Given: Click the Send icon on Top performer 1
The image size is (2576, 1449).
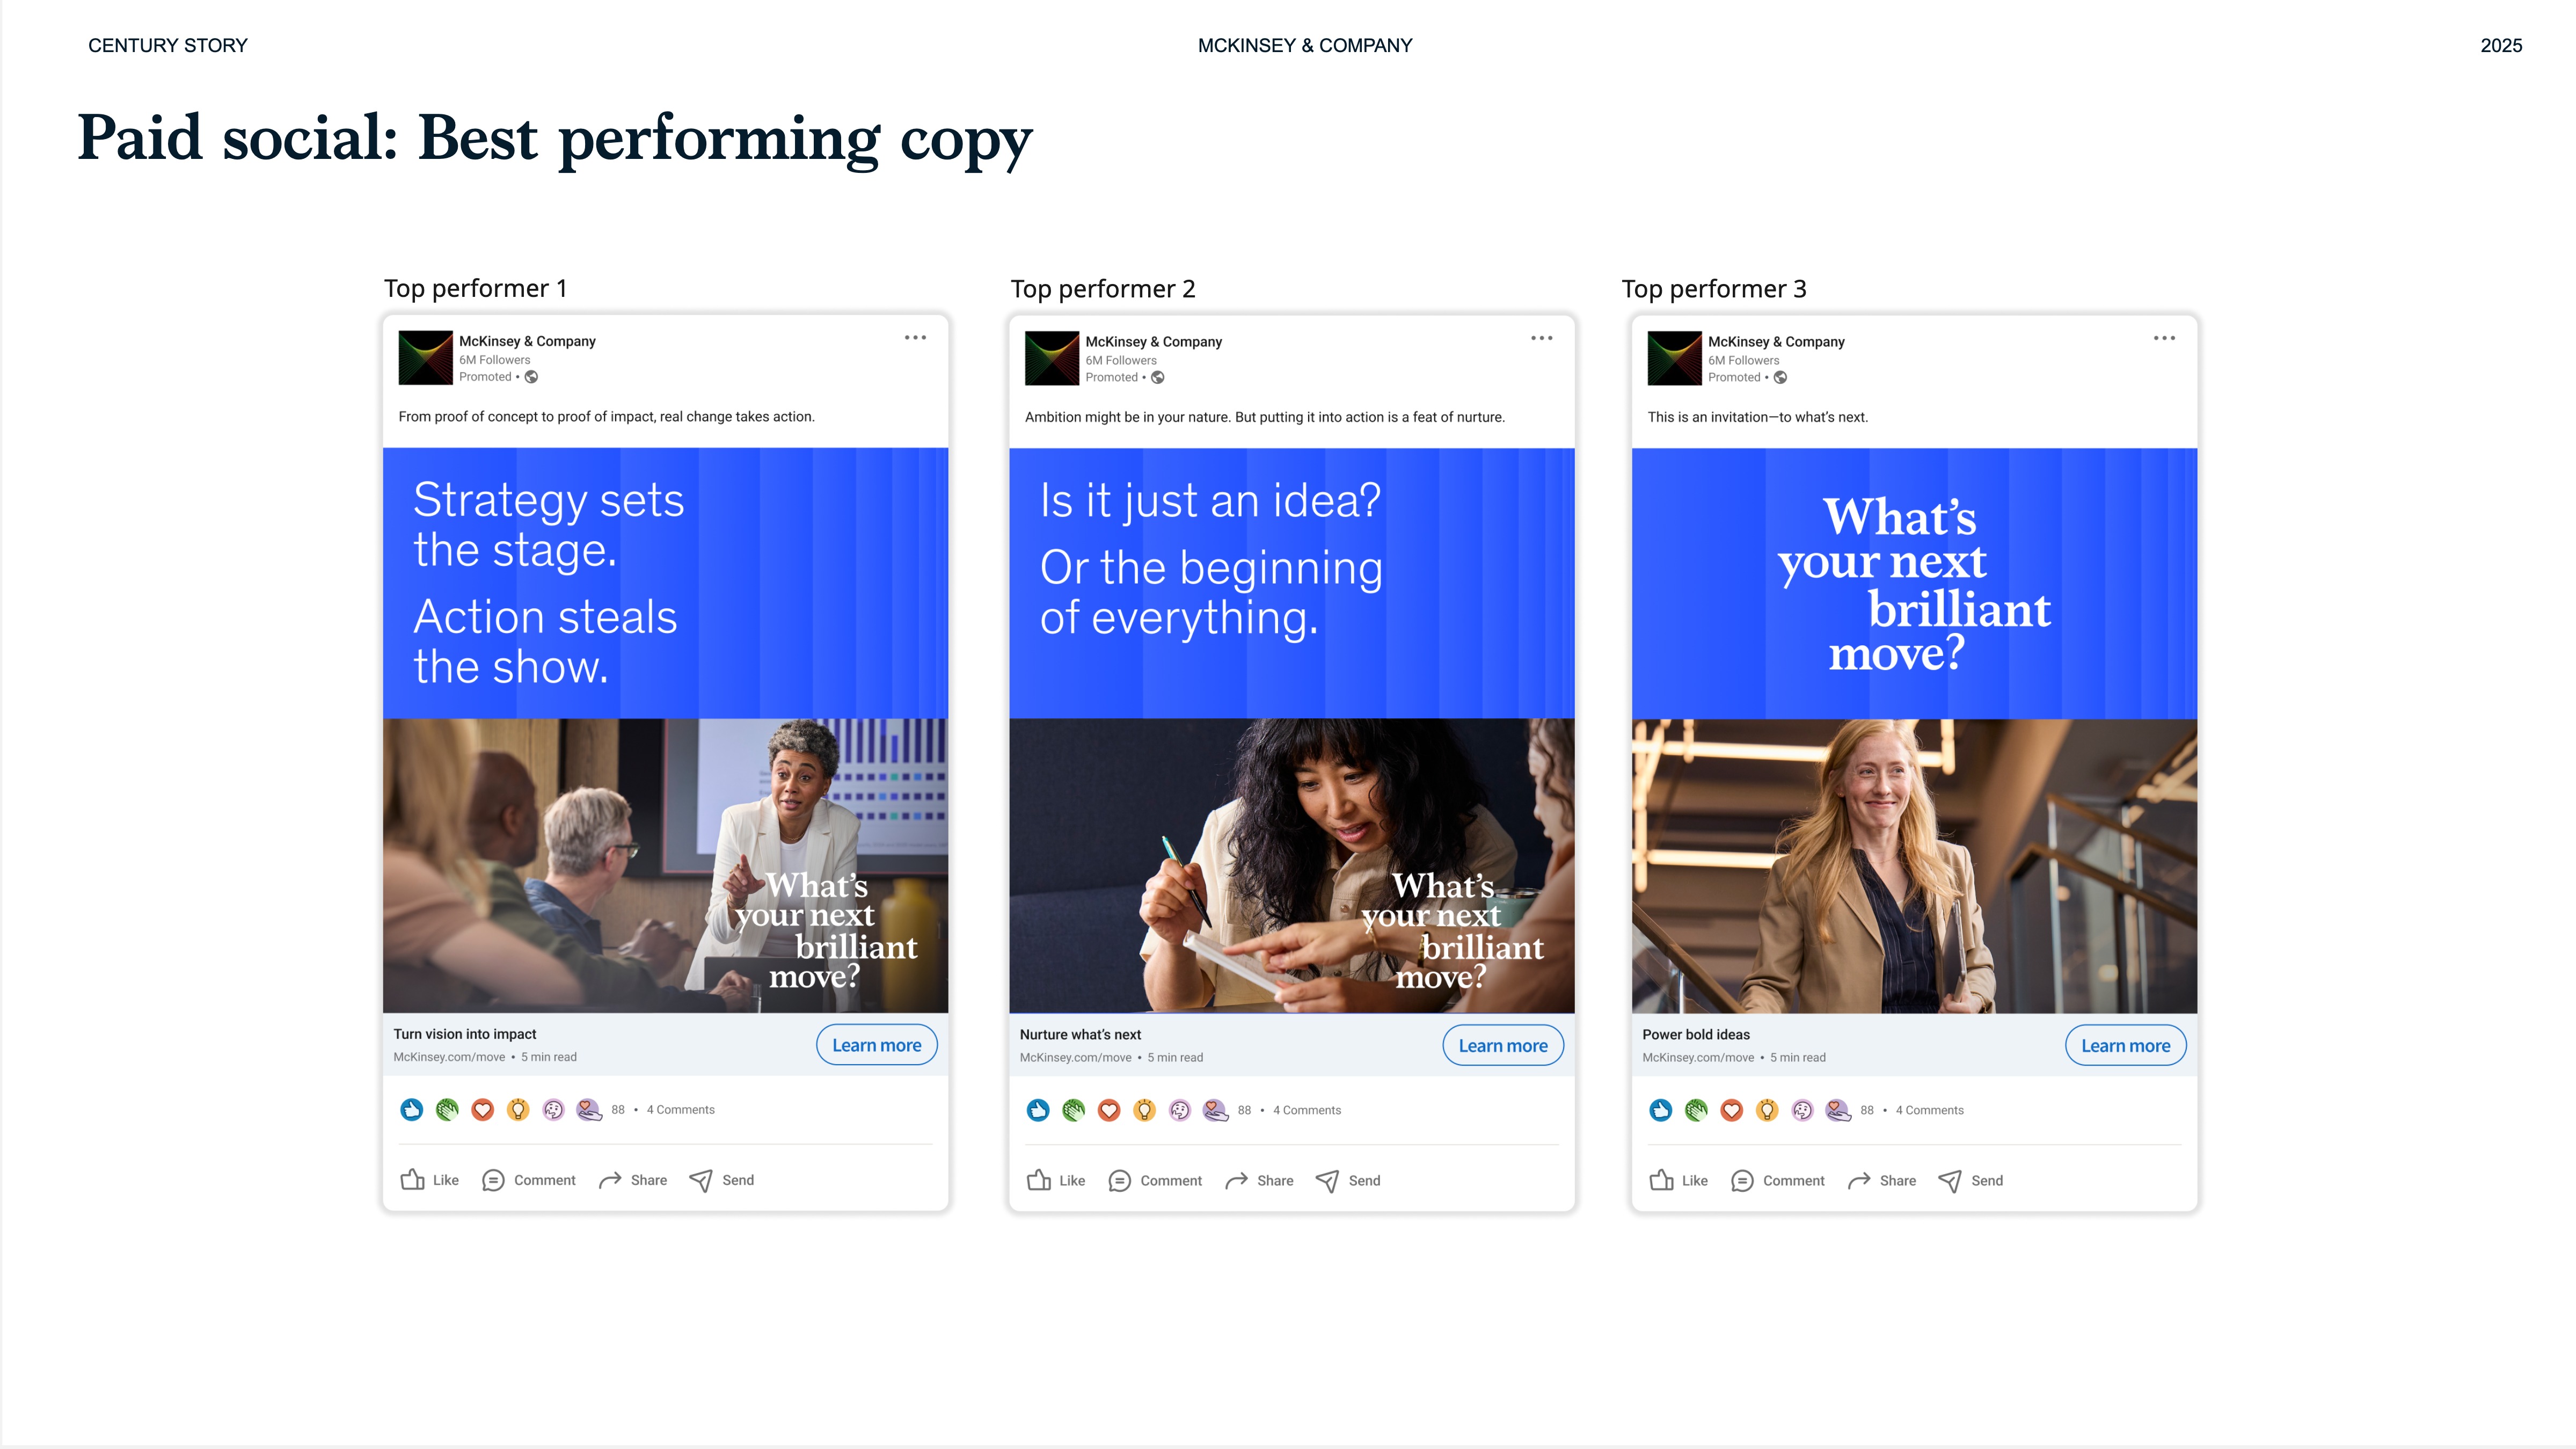Looking at the screenshot, I should [x=701, y=1180].
